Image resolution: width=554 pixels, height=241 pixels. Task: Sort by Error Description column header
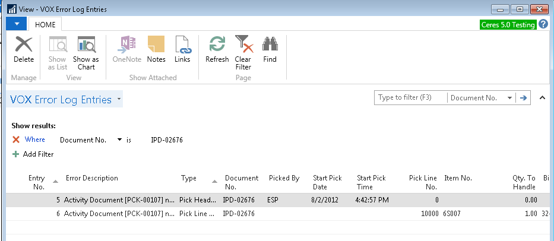click(x=91, y=178)
